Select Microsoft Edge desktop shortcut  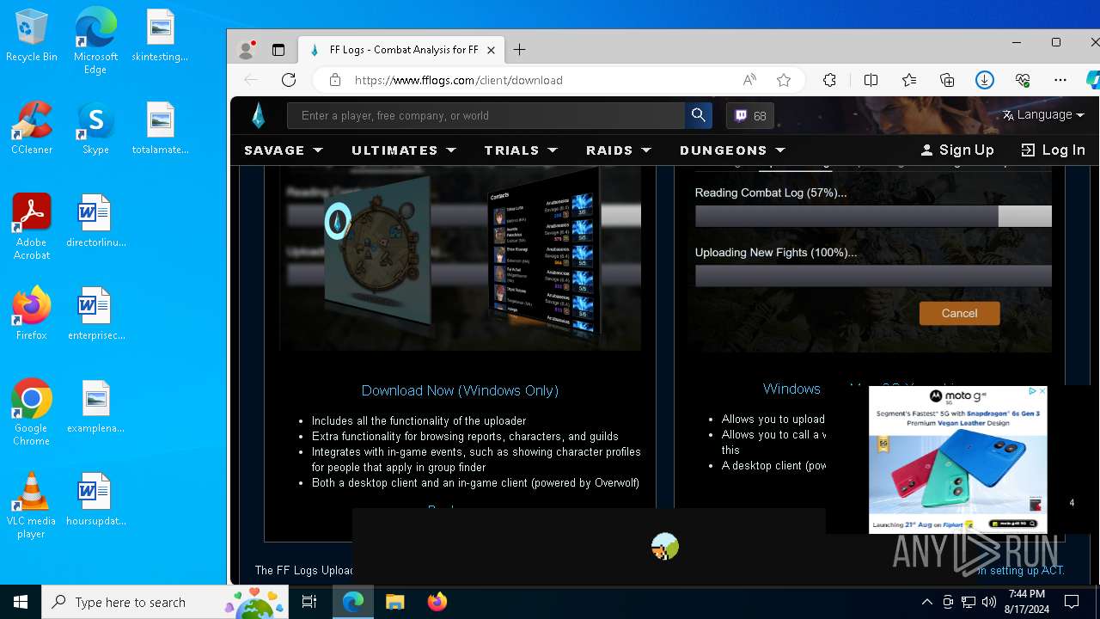[x=95, y=41]
